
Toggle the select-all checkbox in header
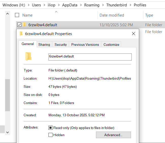pos(17,15)
